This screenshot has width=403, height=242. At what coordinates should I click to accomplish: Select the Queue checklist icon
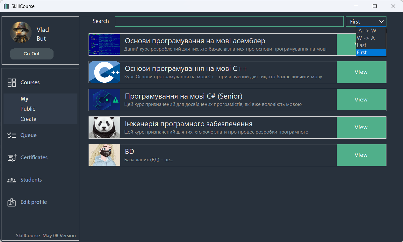(11, 135)
